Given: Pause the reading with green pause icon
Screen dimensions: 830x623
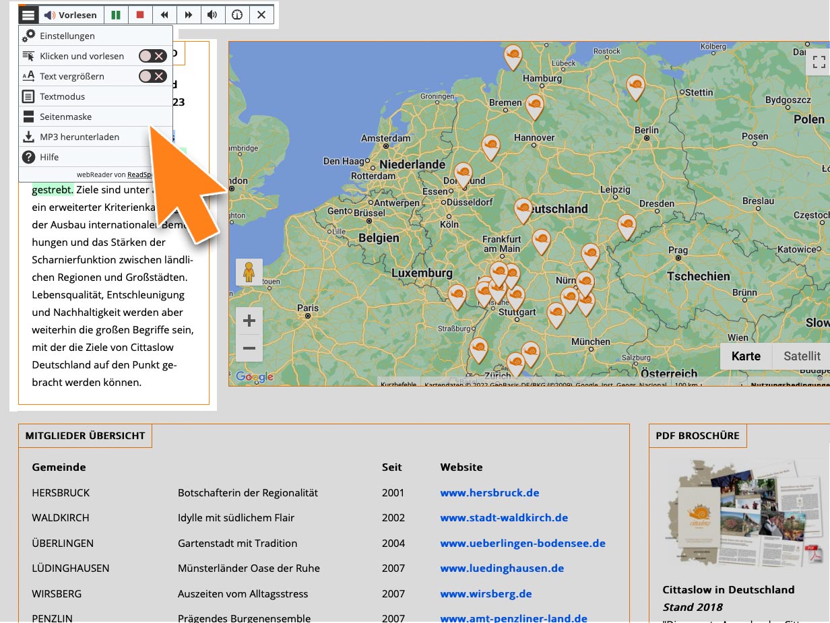Looking at the screenshot, I should [x=116, y=15].
